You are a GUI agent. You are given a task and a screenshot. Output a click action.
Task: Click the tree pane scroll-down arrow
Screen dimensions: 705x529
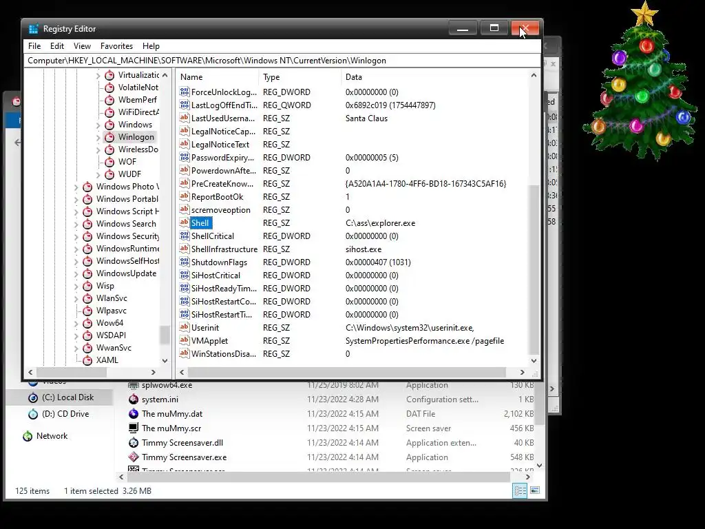pos(165,360)
